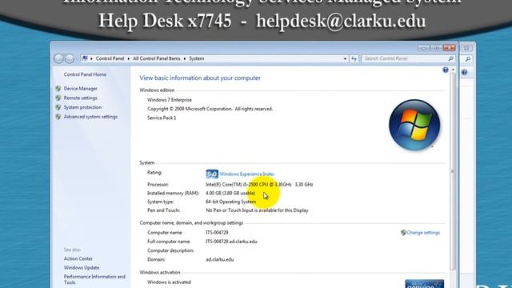Image resolution: width=512 pixels, height=288 pixels.
Task: Click the vertical scrollbar of System window
Action: pos(453,170)
